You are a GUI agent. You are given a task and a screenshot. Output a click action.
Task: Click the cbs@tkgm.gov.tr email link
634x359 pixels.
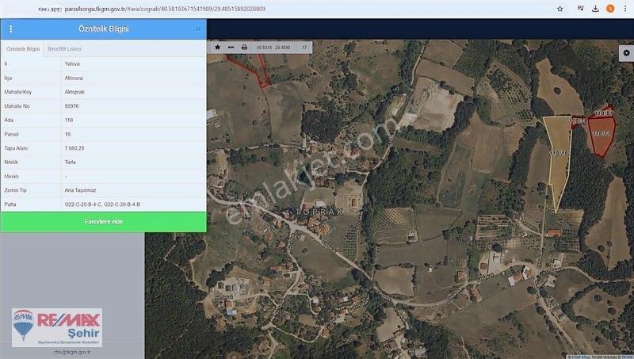[x=72, y=352]
